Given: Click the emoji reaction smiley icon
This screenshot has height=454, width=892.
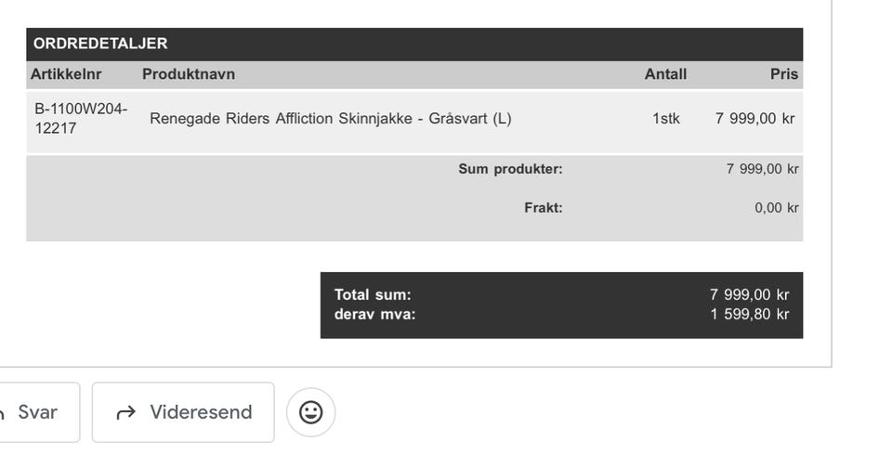Looking at the screenshot, I should pyautogui.click(x=310, y=412).
